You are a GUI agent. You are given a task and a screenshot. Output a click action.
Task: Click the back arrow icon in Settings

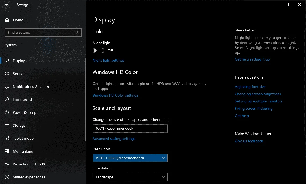pos(7,5)
